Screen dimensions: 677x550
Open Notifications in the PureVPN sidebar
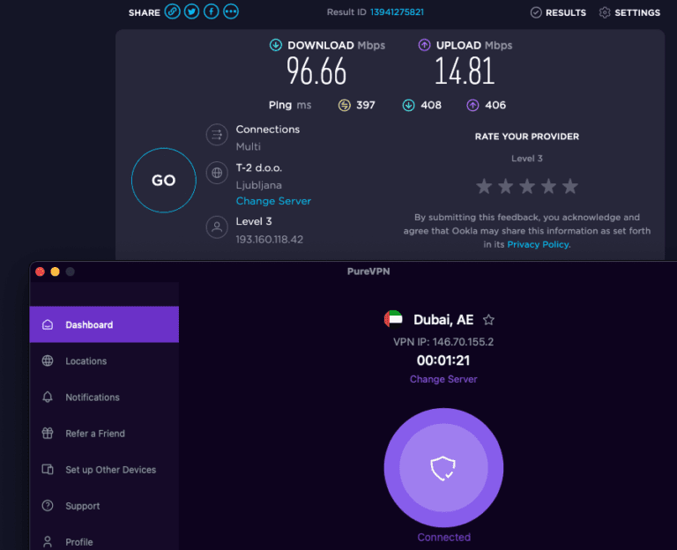click(x=104, y=398)
